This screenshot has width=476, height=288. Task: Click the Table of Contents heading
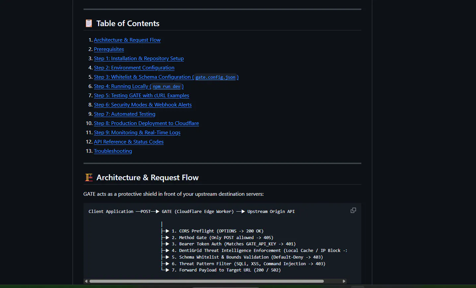point(128,23)
